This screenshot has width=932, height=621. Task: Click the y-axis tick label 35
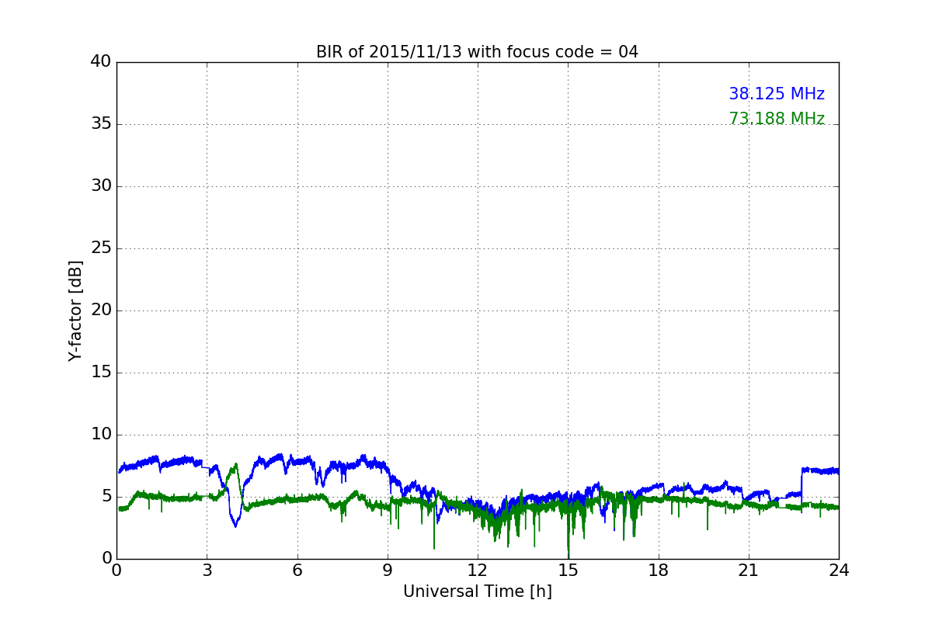(101, 124)
